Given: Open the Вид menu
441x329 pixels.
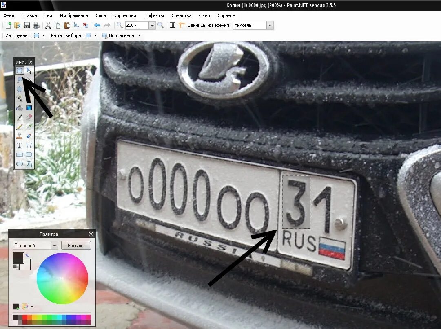Looking at the screenshot, I should coord(49,15).
